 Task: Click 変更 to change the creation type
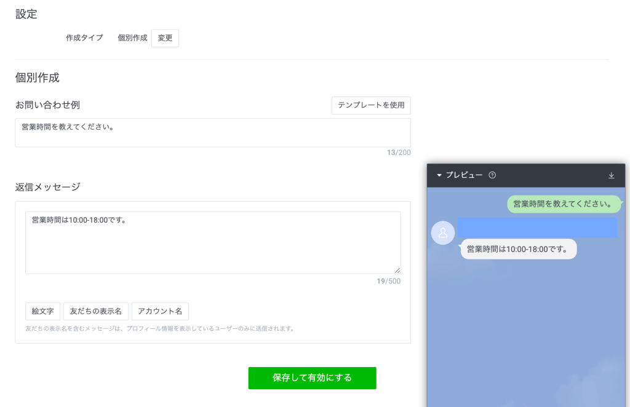point(165,38)
